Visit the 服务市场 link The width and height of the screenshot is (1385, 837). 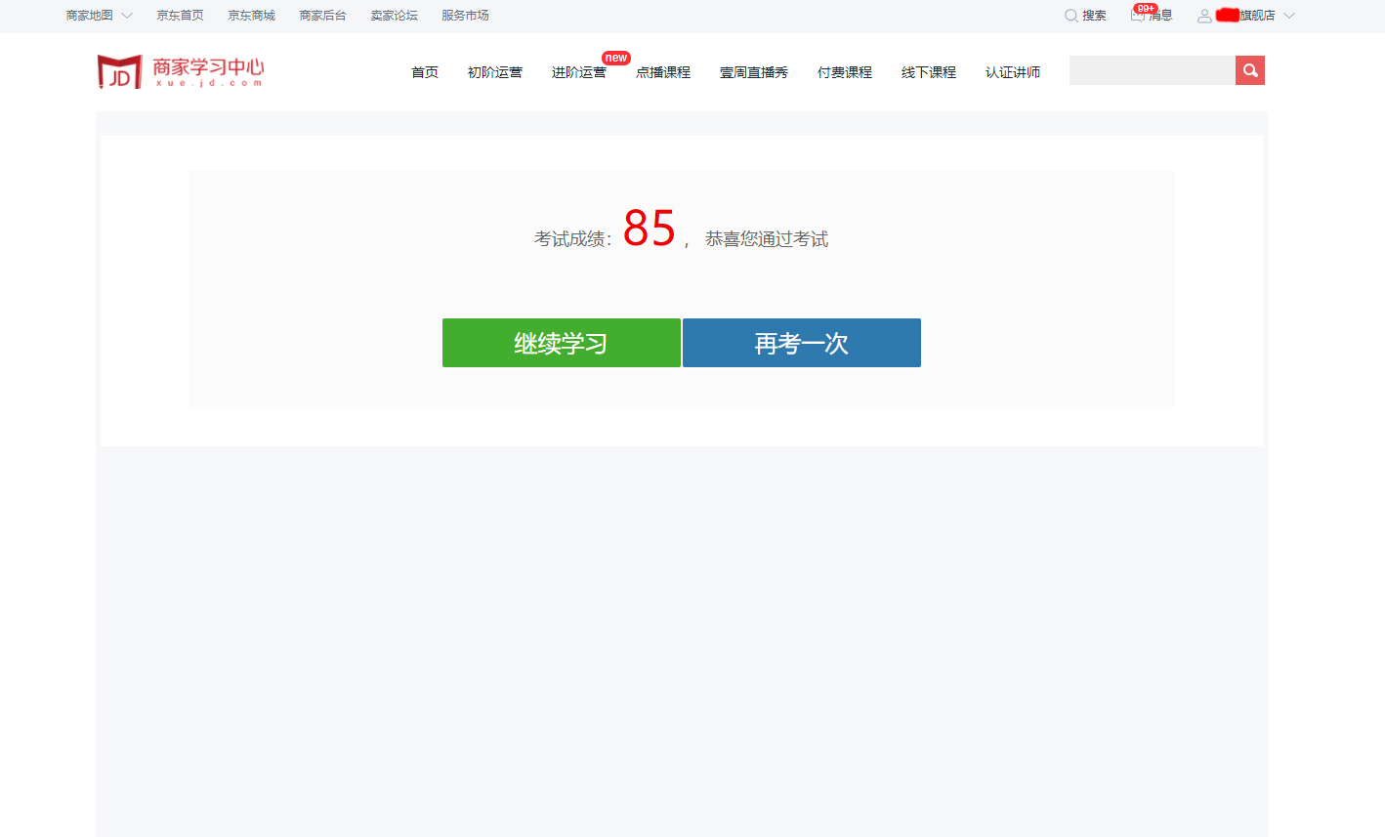[x=465, y=16]
